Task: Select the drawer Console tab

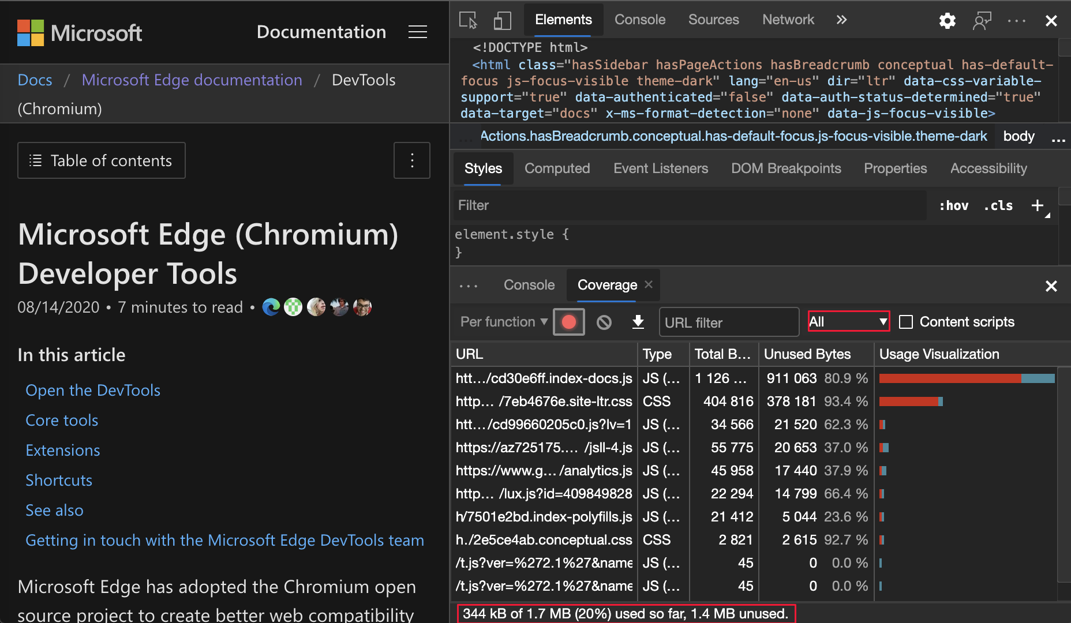Action: pos(529,285)
